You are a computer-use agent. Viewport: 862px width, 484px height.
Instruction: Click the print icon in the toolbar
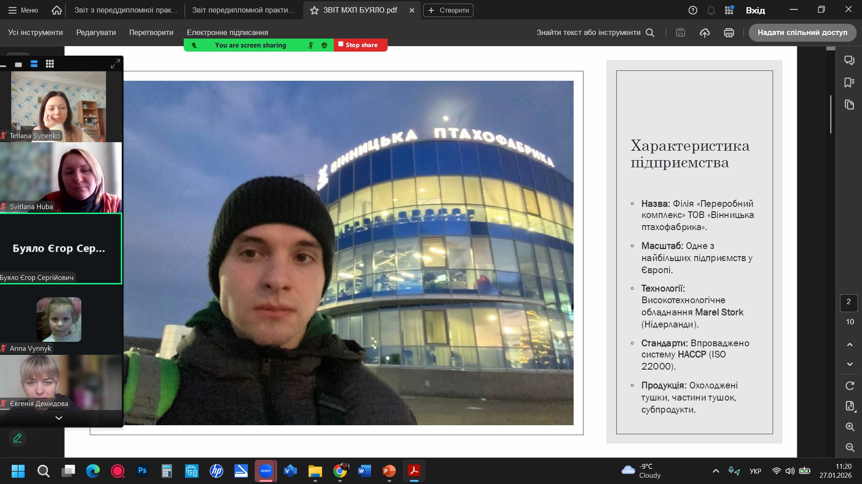pyautogui.click(x=729, y=33)
